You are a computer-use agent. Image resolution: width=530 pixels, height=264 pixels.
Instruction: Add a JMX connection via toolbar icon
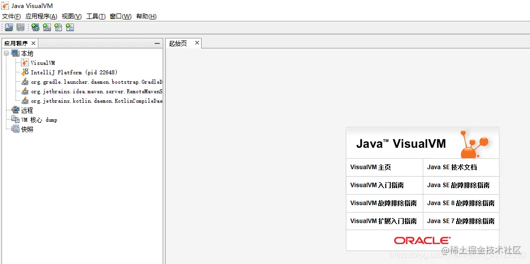tap(47, 27)
